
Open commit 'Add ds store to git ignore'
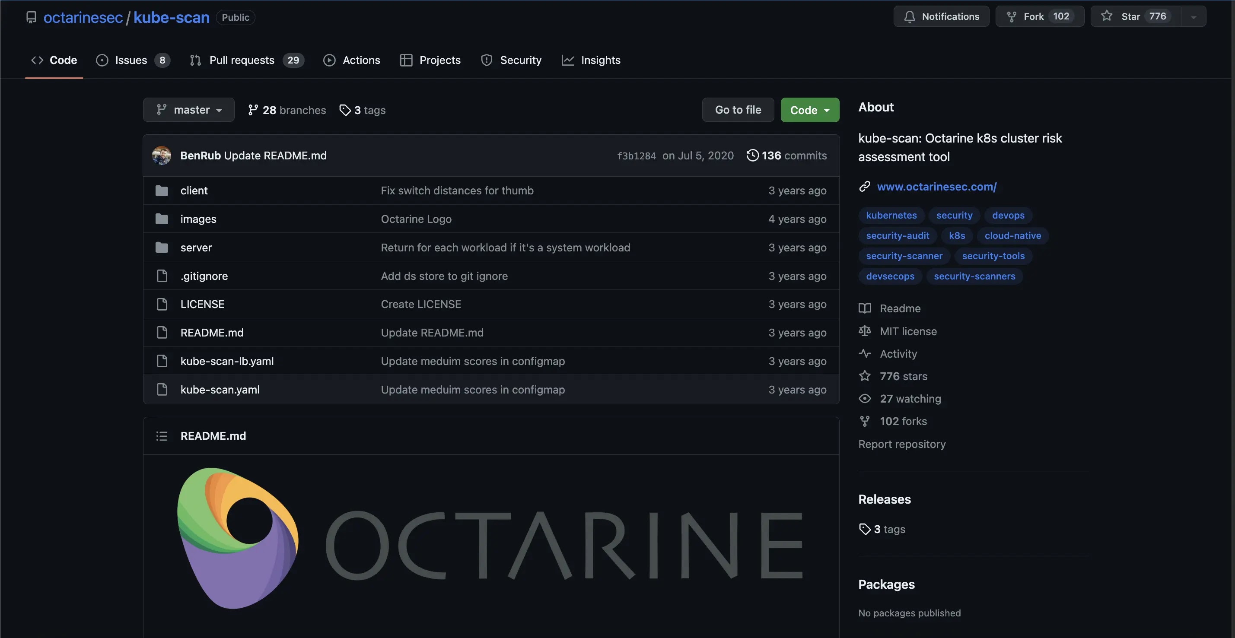pos(444,276)
